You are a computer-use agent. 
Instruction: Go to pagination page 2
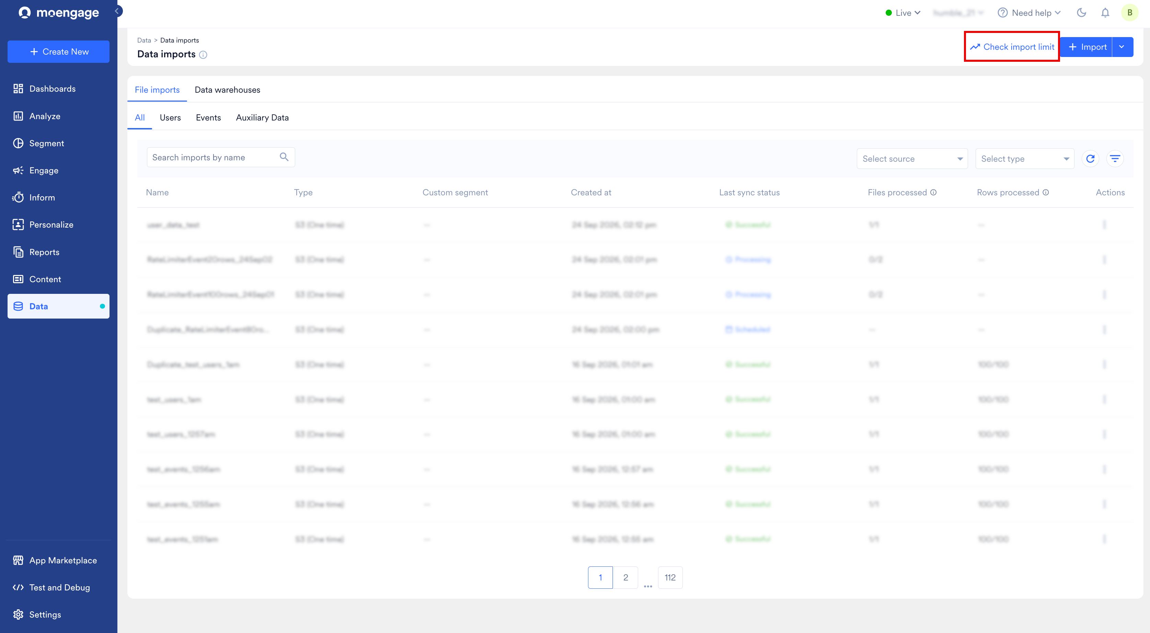625,577
